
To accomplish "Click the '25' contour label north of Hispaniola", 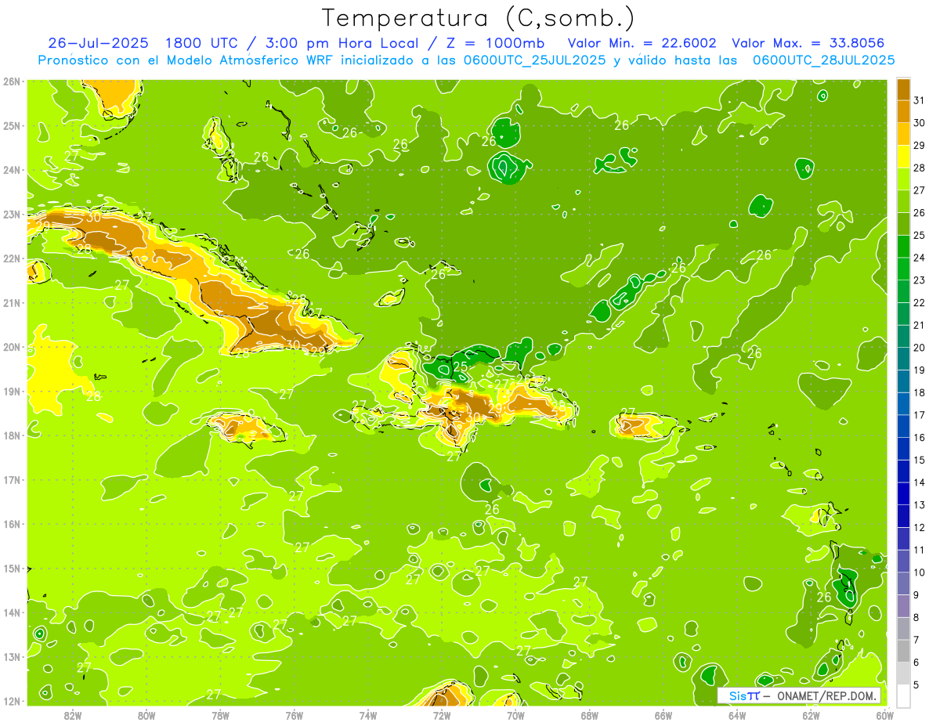I will [461, 367].
